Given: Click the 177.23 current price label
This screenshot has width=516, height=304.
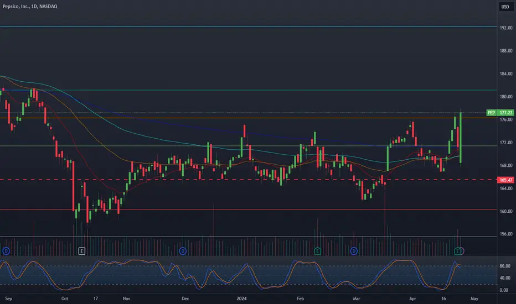Looking at the screenshot, I should [505, 113].
